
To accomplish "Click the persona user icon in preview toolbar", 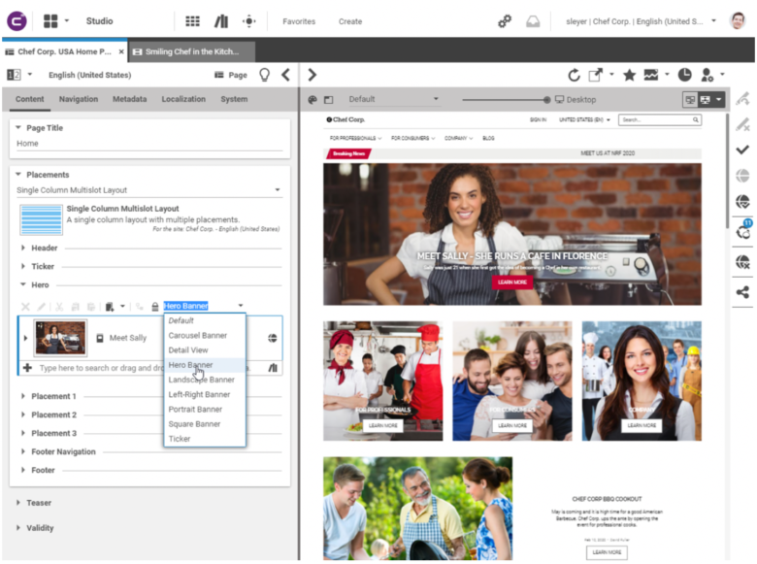I will (708, 75).
